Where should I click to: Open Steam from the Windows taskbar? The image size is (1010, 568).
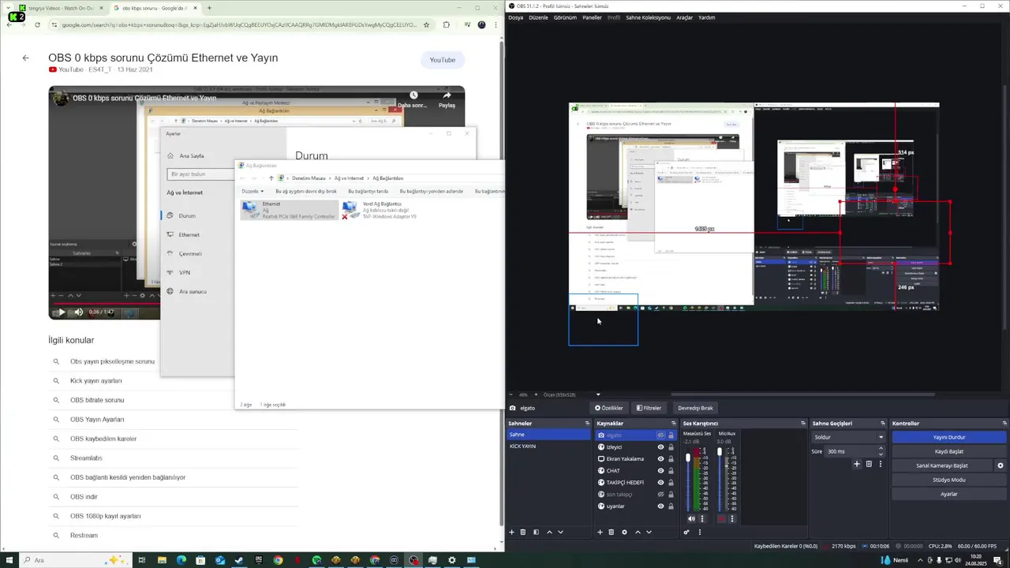(x=239, y=560)
